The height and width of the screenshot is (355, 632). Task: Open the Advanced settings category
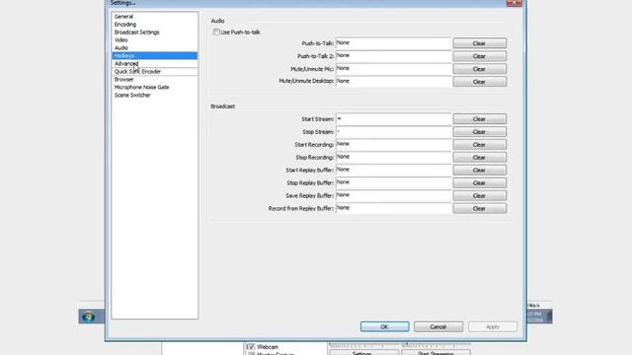[x=154, y=63]
